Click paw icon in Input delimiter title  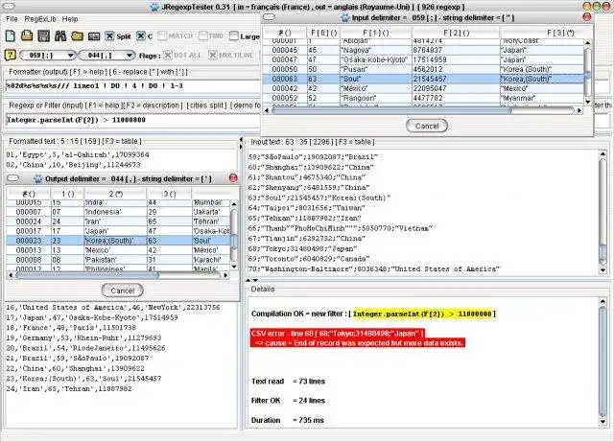point(345,17)
